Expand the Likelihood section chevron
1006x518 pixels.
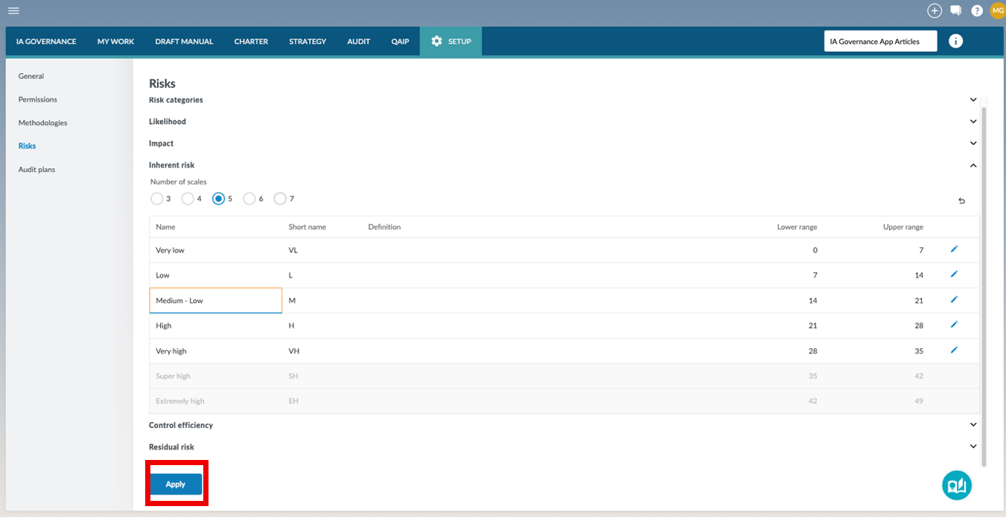[973, 121]
